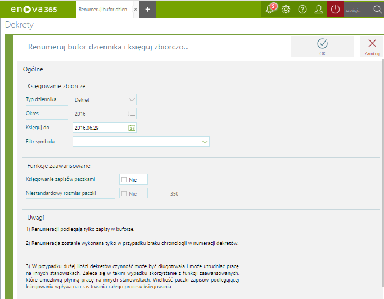The image size is (384, 299).
Task: Confirm with the OK button
Action: point(322,47)
